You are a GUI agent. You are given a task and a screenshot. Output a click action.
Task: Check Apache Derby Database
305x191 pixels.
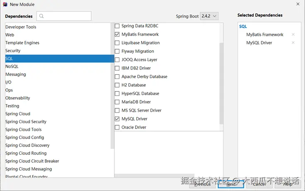click(117, 76)
